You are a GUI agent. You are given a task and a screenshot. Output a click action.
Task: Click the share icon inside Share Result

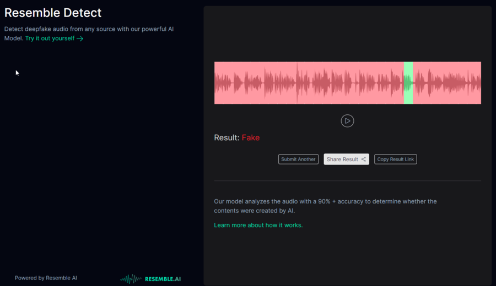364,159
